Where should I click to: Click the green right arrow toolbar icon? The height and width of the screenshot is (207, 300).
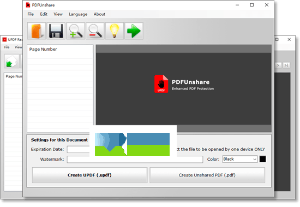(134, 31)
